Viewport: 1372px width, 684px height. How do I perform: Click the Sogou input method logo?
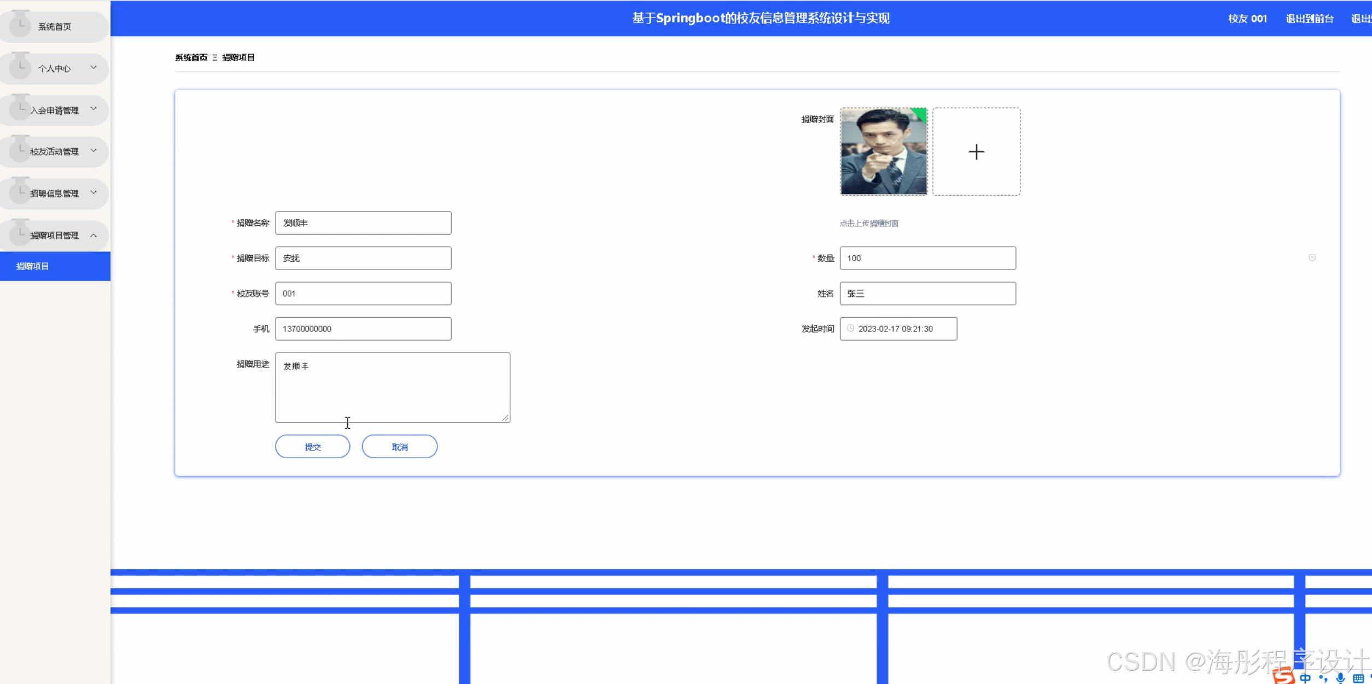tap(1284, 676)
